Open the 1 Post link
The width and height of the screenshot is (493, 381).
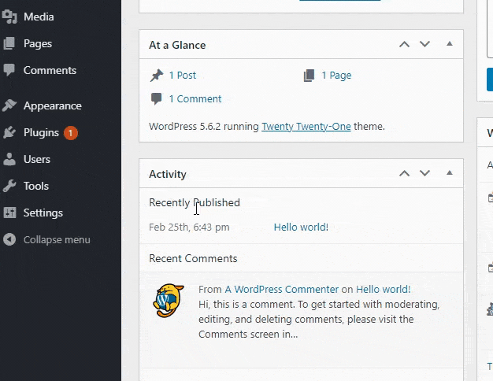pos(183,76)
